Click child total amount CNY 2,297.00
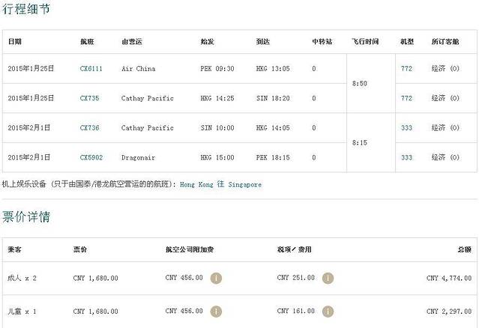 [448, 311]
